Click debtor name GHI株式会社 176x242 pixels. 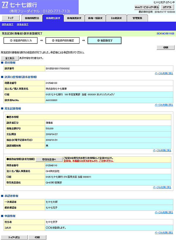pyautogui.click(x=53, y=171)
